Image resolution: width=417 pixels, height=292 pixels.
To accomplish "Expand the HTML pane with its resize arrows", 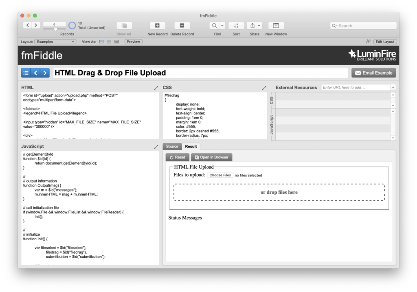I will pos(156,87).
